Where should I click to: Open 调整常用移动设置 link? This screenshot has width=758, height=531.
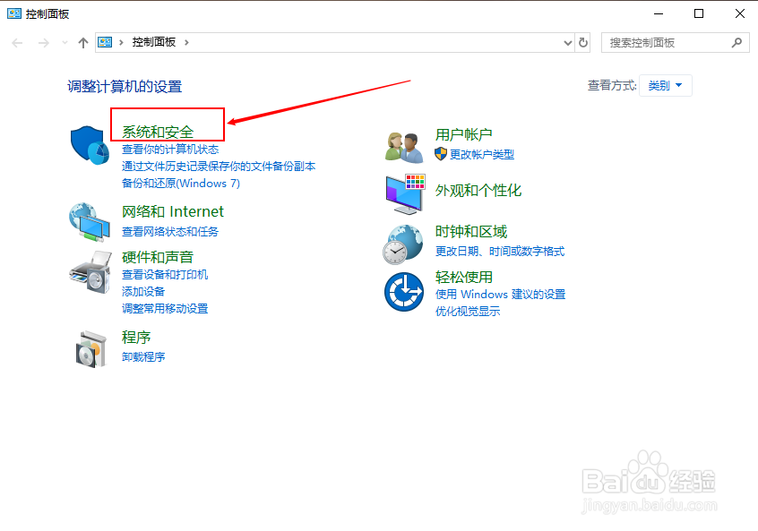165,308
